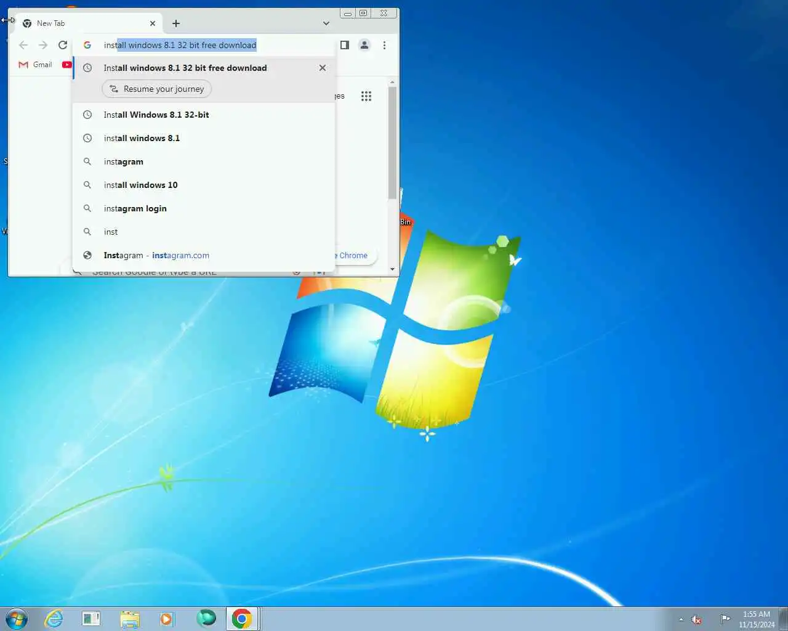Image resolution: width=788 pixels, height=631 pixels.
Task: Click history clock icon beside Install Windows 8.1 32-bit
Action: 87,115
